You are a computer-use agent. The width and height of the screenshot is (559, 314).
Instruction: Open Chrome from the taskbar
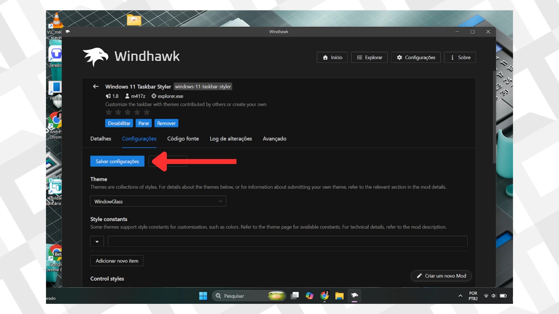click(x=324, y=296)
